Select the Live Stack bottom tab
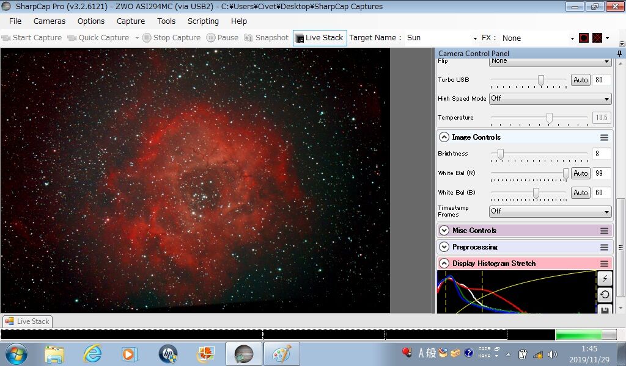The width and height of the screenshot is (626, 366). [28, 321]
